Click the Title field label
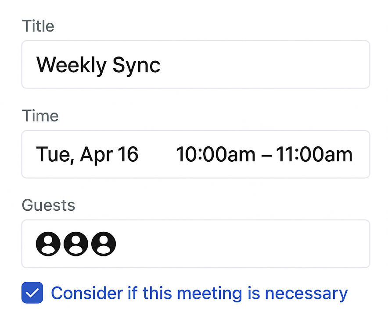The width and height of the screenshot is (388, 319). pos(38,26)
